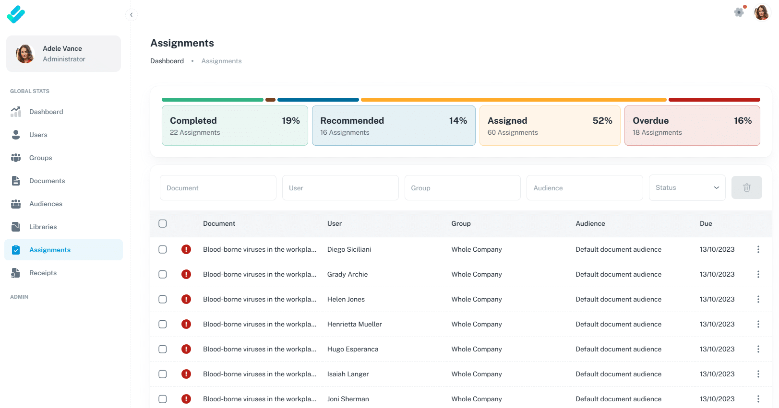Open Groups from the sidebar
The height and width of the screenshot is (408, 779).
(63, 158)
